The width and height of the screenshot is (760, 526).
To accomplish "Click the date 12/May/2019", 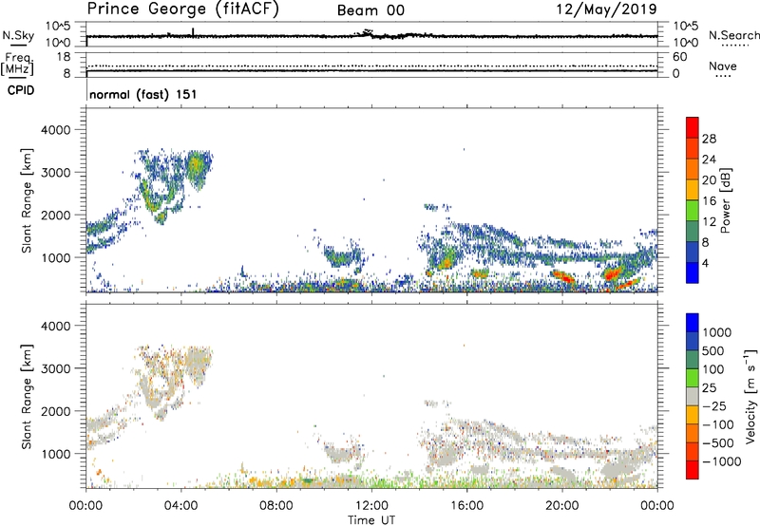I will (x=606, y=9).
